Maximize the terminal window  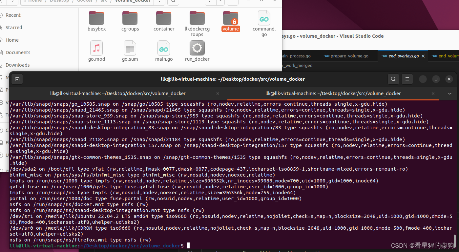click(x=436, y=79)
